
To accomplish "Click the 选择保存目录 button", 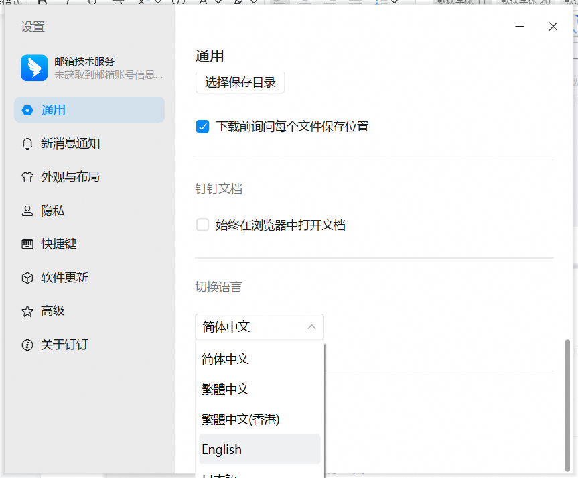I will coord(240,82).
